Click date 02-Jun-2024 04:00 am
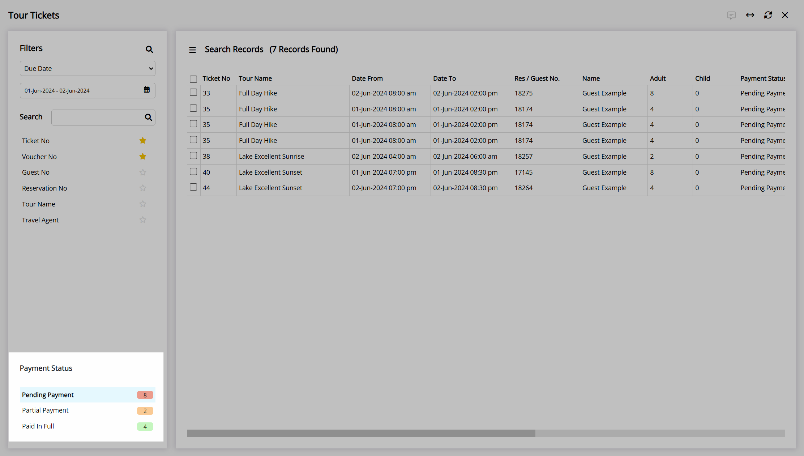The height and width of the screenshot is (456, 804). coord(384,156)
